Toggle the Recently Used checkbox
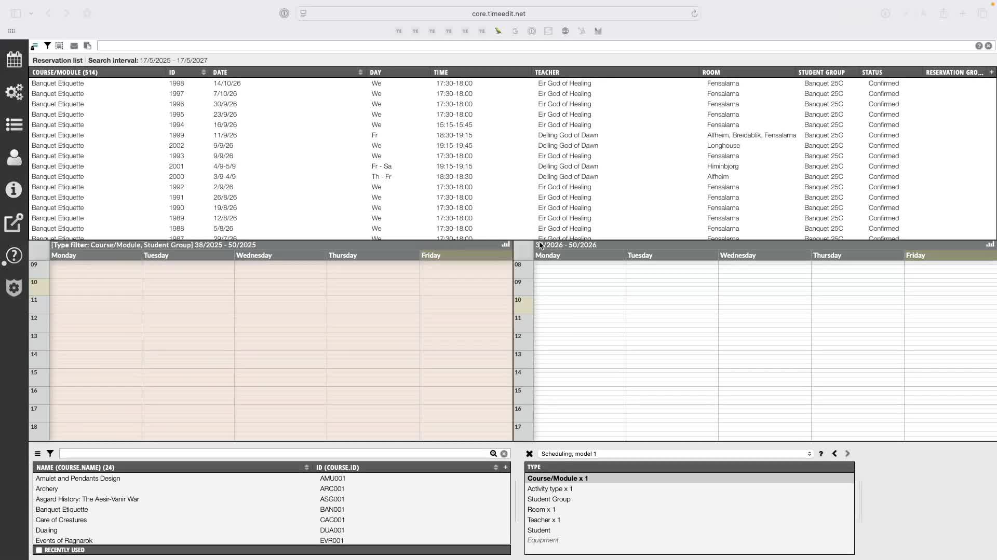This screenshot has height=560, width=997. tap(39, 550)
